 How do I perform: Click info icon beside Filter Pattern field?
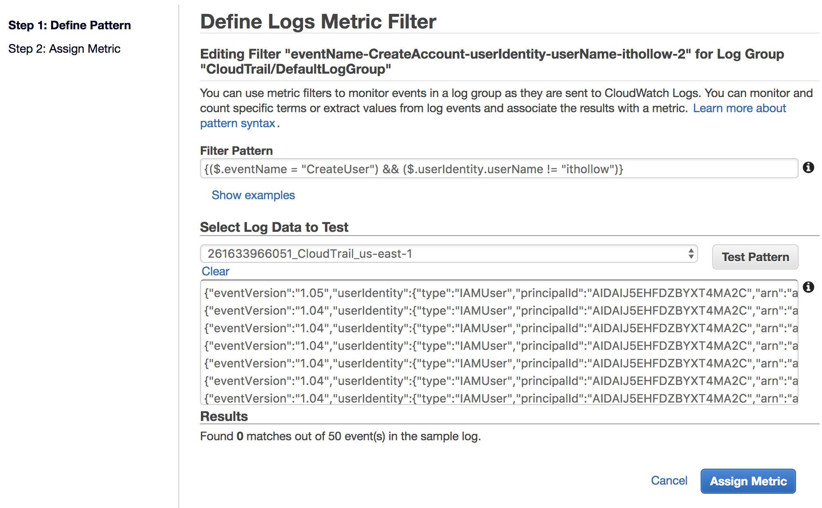pos(808,168)
